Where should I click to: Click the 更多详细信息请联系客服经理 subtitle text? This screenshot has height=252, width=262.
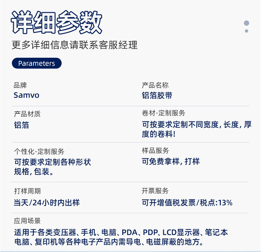tap(74, 45)
